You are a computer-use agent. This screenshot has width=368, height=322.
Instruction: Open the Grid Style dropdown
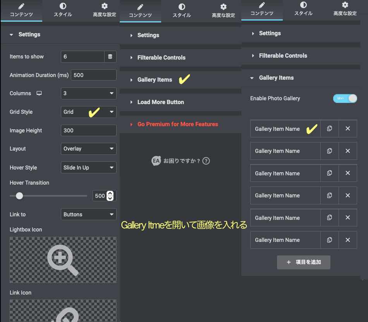pos(89,112)
